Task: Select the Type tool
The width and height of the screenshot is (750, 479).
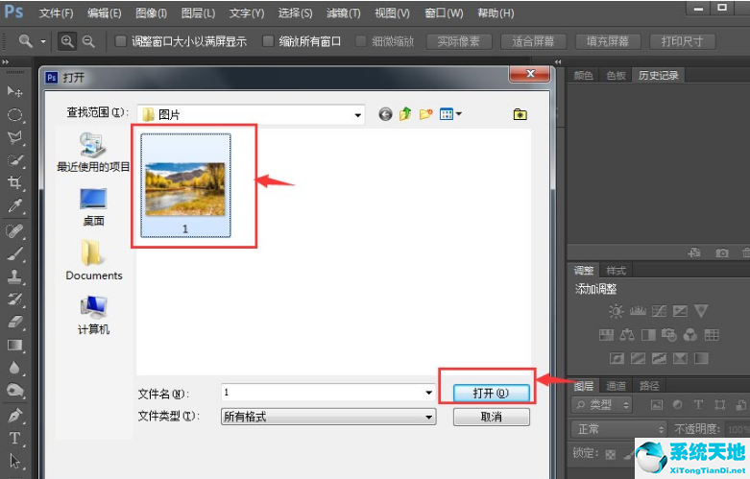Action: coord(14,438)
